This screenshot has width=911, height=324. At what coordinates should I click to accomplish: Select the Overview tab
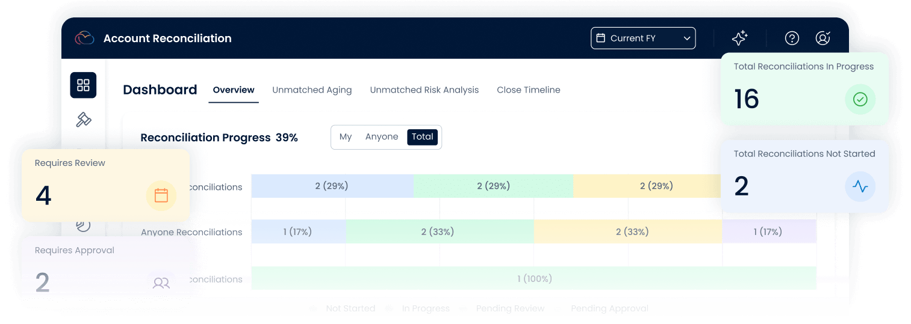coord(234,90)
